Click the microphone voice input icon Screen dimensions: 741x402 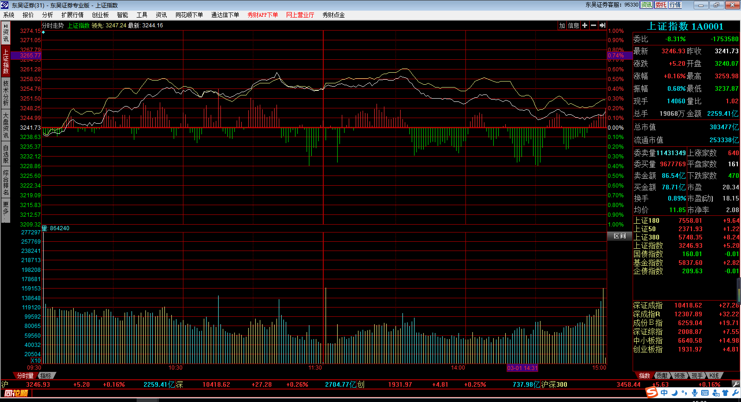[x=695, y=393]
